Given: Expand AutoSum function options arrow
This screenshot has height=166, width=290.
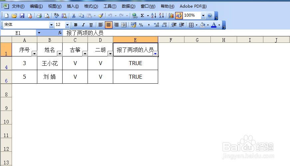Looking at the screenshot, I should 148,16.
